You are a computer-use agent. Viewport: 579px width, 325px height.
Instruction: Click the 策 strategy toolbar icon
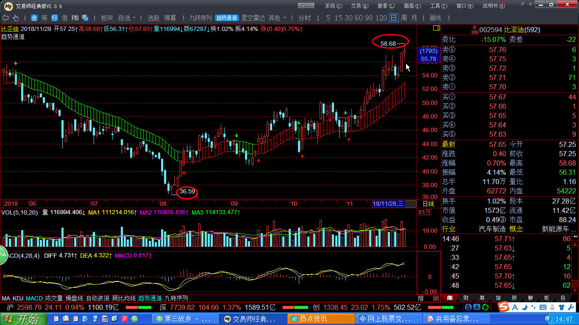tap(45, 18)
